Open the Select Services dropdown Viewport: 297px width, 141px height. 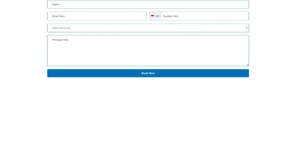pyautogui.click(x=148, y=28)
